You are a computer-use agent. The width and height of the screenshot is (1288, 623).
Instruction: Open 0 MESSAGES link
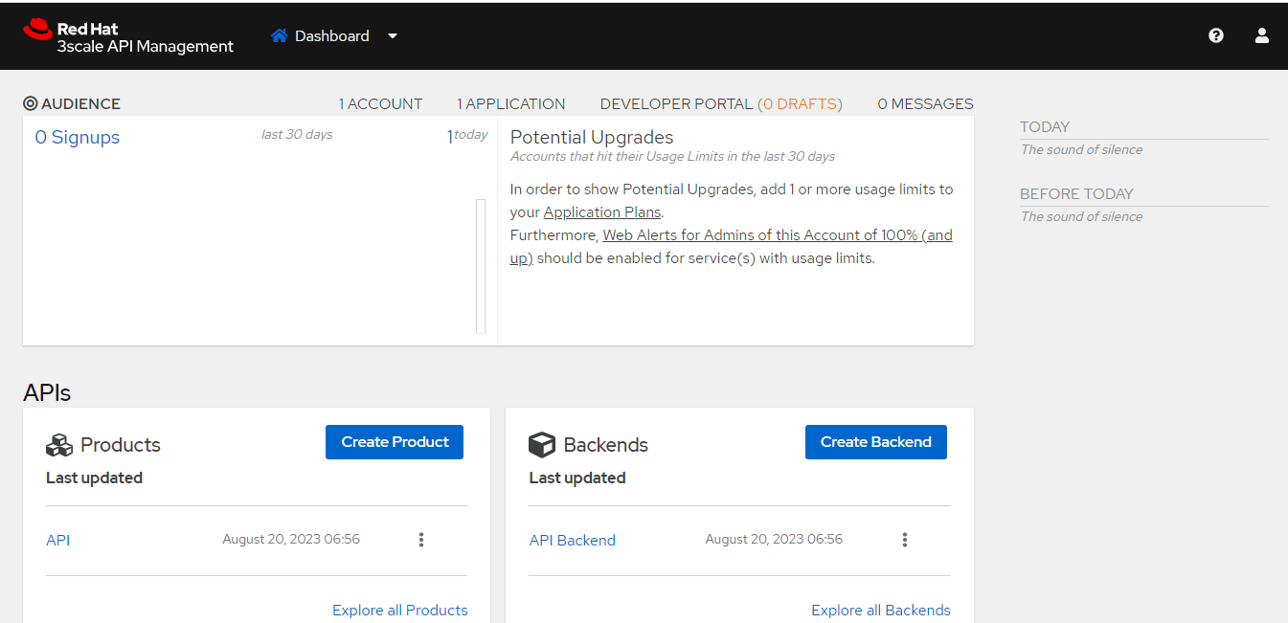pyautogui.click(x=925, y=103)
